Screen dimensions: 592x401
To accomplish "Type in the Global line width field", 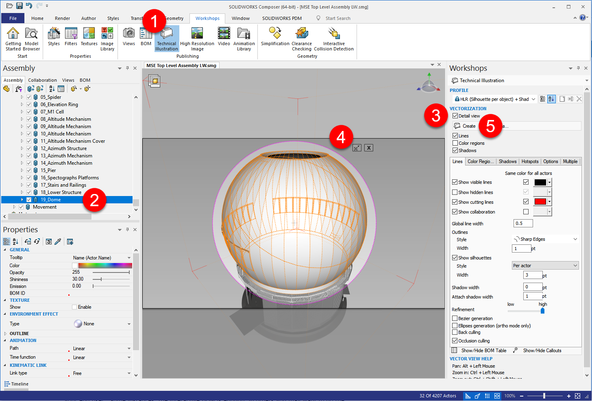I will point(523,223).
